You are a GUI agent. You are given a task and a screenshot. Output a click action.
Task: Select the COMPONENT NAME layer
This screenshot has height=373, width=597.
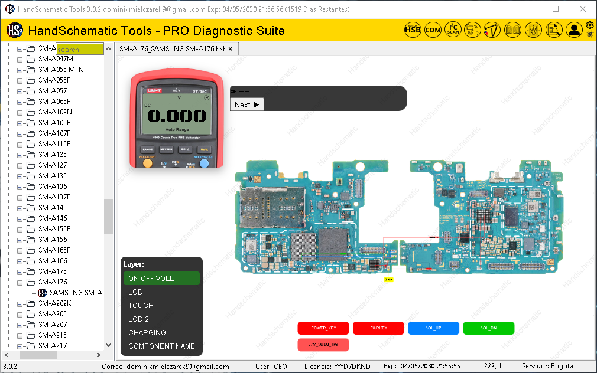tap(161, 346)
